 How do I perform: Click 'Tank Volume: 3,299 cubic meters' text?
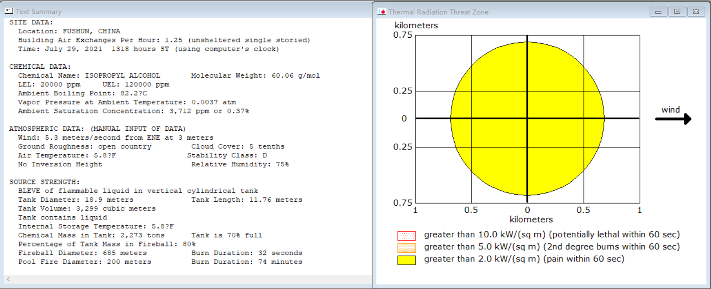pos(87,208)
